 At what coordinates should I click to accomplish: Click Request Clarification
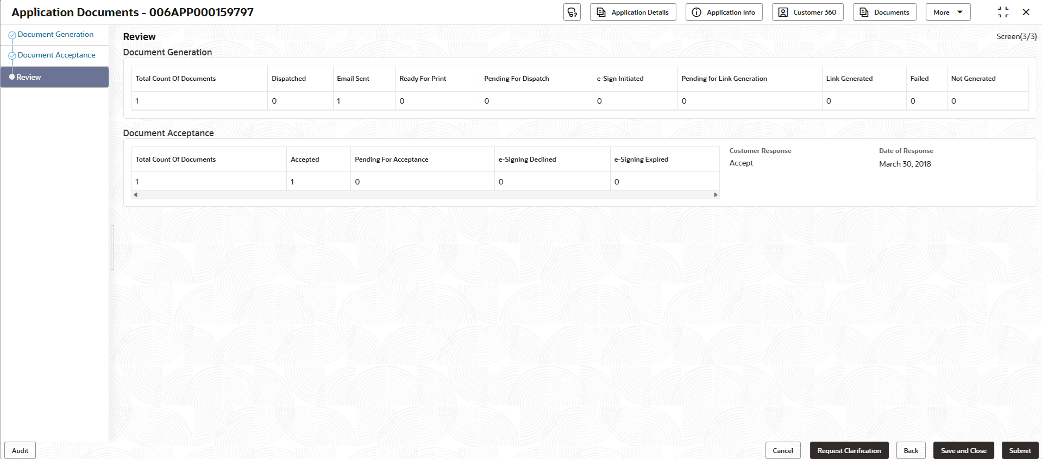point(849,450)
